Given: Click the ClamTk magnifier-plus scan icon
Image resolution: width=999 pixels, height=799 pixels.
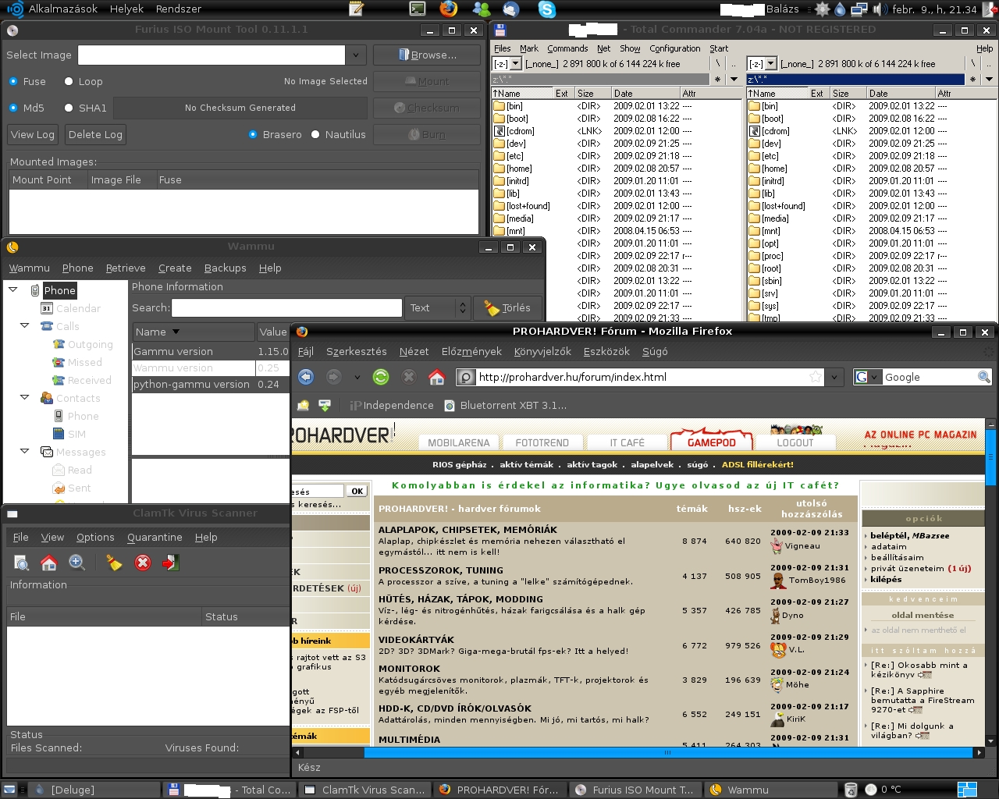Looking at the screenshot, I should click(76, 563).
